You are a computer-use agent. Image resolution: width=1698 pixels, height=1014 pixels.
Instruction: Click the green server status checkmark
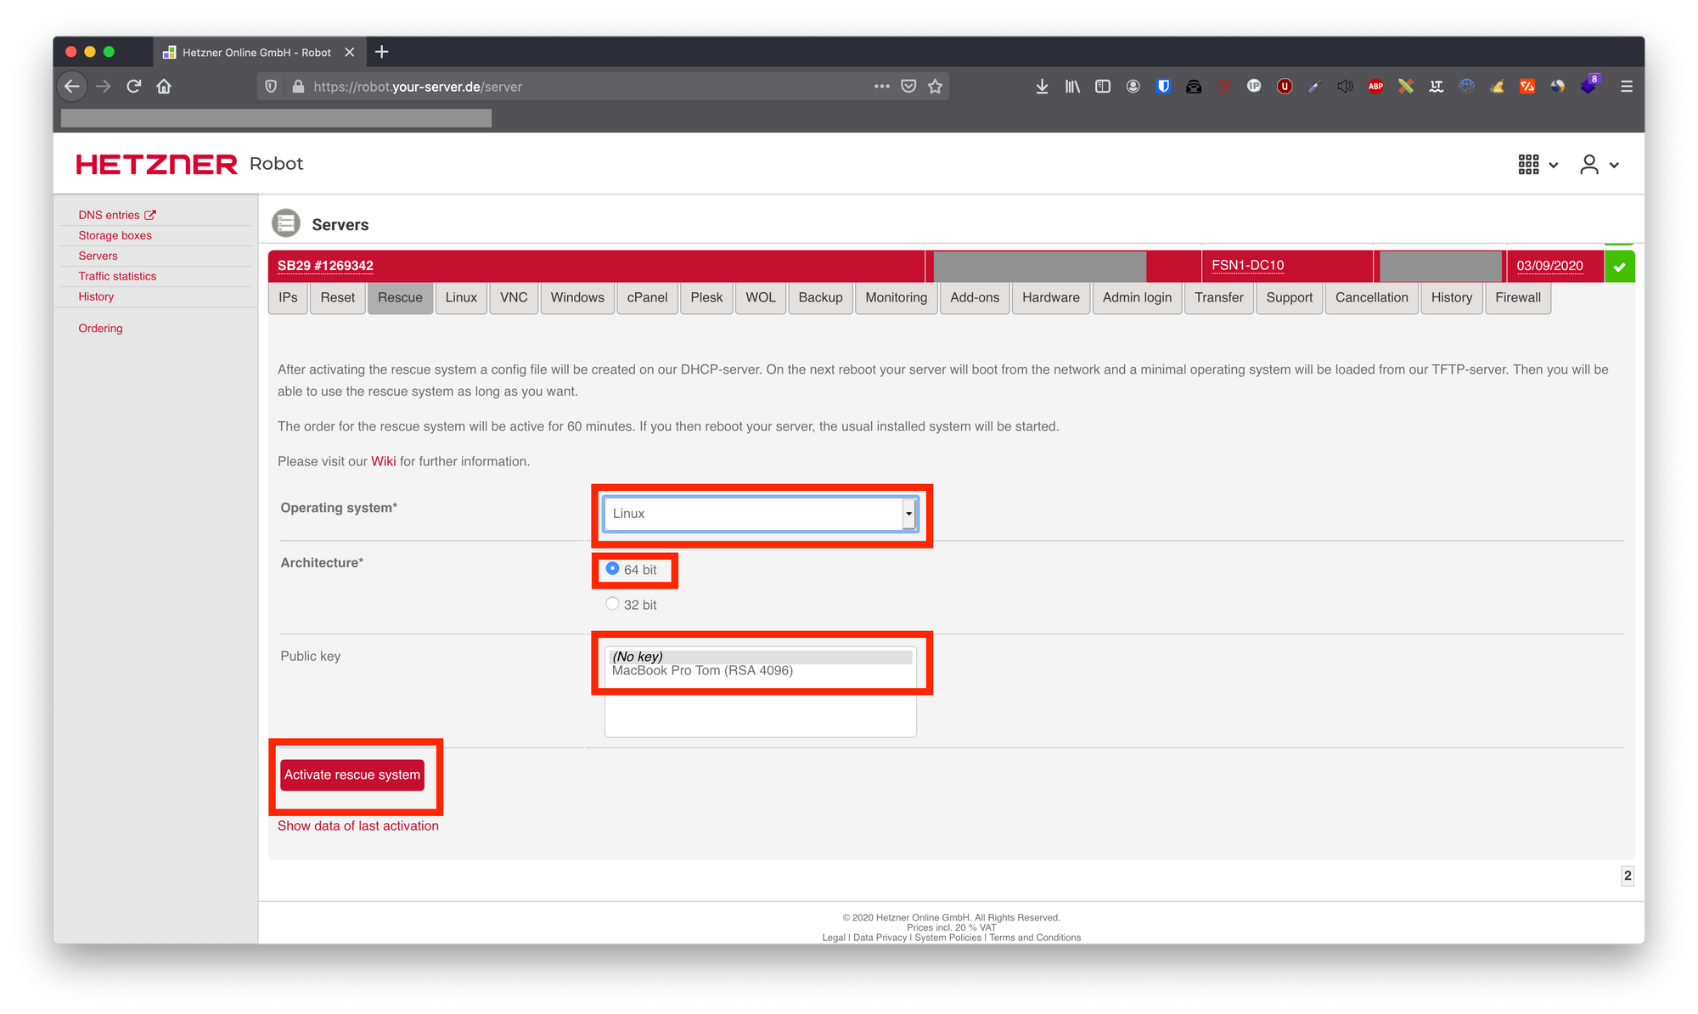[1620, 267]
